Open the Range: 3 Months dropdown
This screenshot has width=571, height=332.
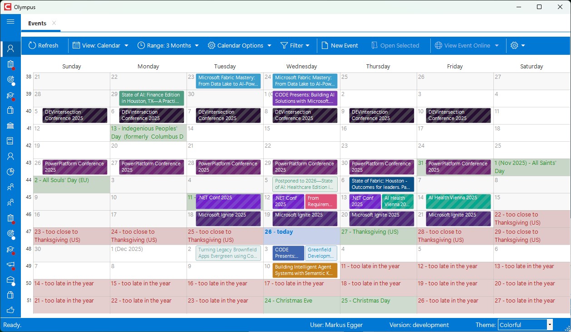(168, 45)
